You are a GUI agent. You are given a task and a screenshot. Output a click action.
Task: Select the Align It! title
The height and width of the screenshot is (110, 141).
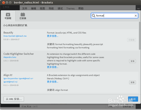8,75
